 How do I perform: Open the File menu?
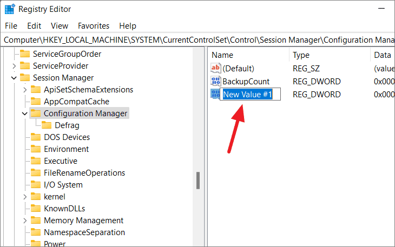(x=11, y=25)
